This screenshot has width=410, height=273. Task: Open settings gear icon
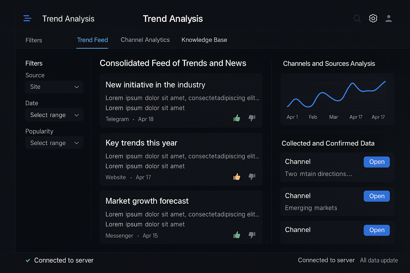pyautogui.click(x=373, y=18)
